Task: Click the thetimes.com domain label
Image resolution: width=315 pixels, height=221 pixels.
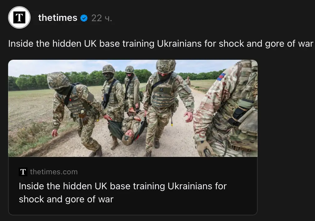Action: [x=54, y=172]
